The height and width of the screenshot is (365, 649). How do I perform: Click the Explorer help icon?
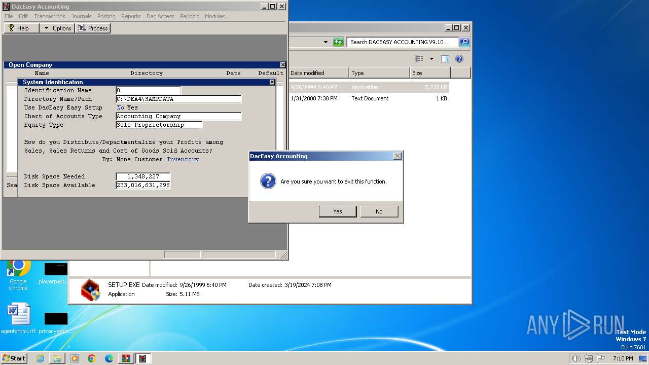(x=459, y=59)
